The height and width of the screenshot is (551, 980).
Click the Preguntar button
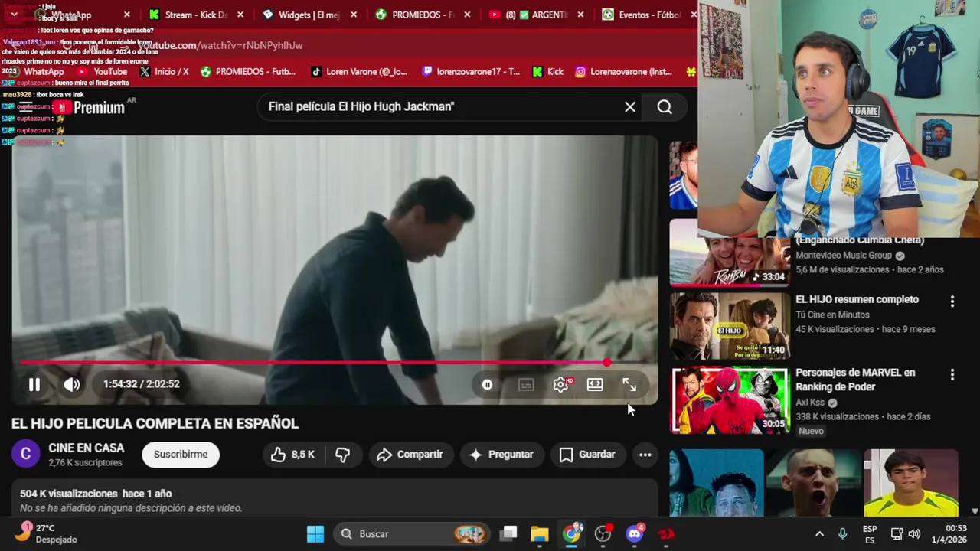tap(501, 455)
